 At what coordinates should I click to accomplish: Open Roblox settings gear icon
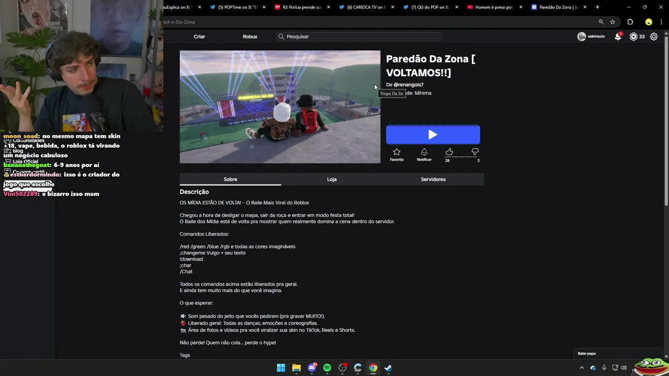click(x=653, y=37)
